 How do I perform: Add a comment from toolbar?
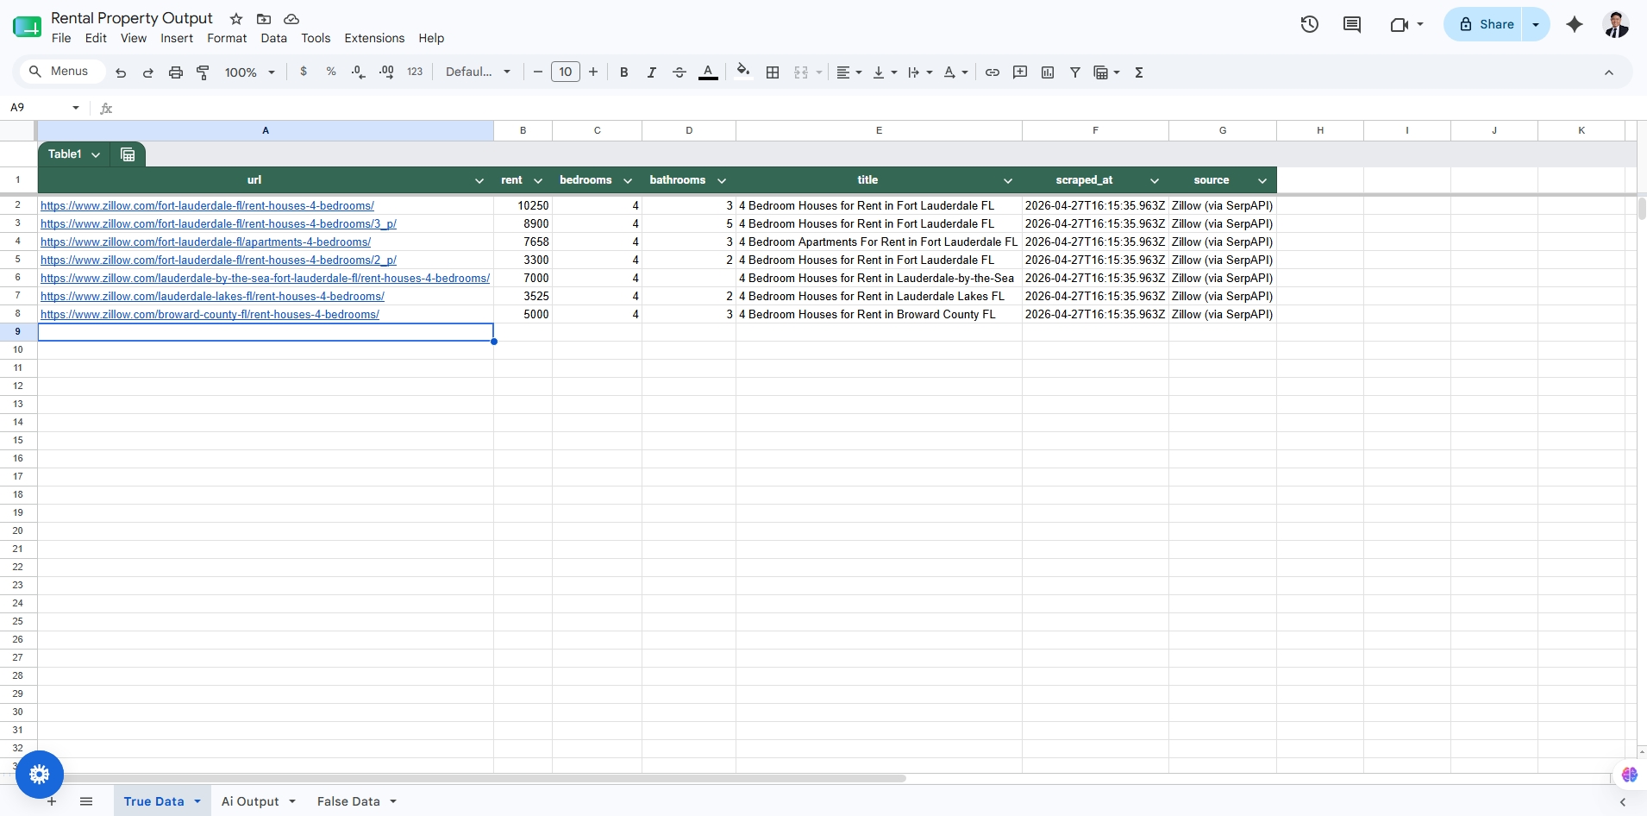pyautogui.click(x=1020, y=72)
